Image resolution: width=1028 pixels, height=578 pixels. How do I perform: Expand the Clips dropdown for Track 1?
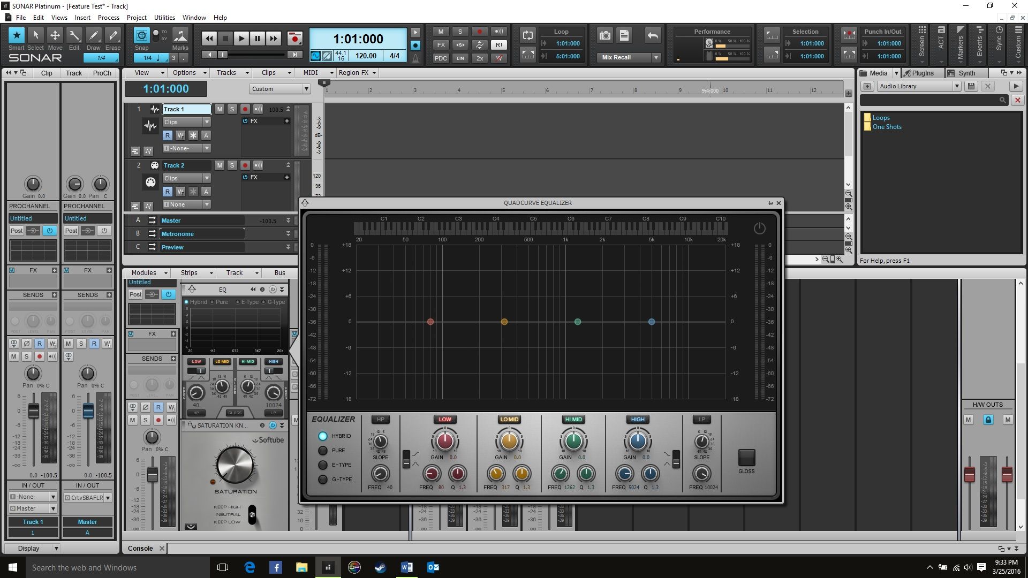205,121
